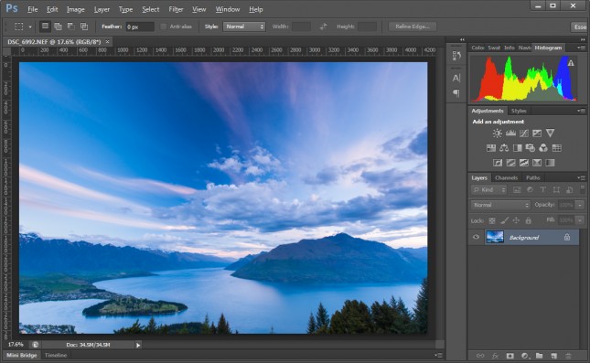Open the Character panel icon
The image size is (590, 363).
pos(456,79)
